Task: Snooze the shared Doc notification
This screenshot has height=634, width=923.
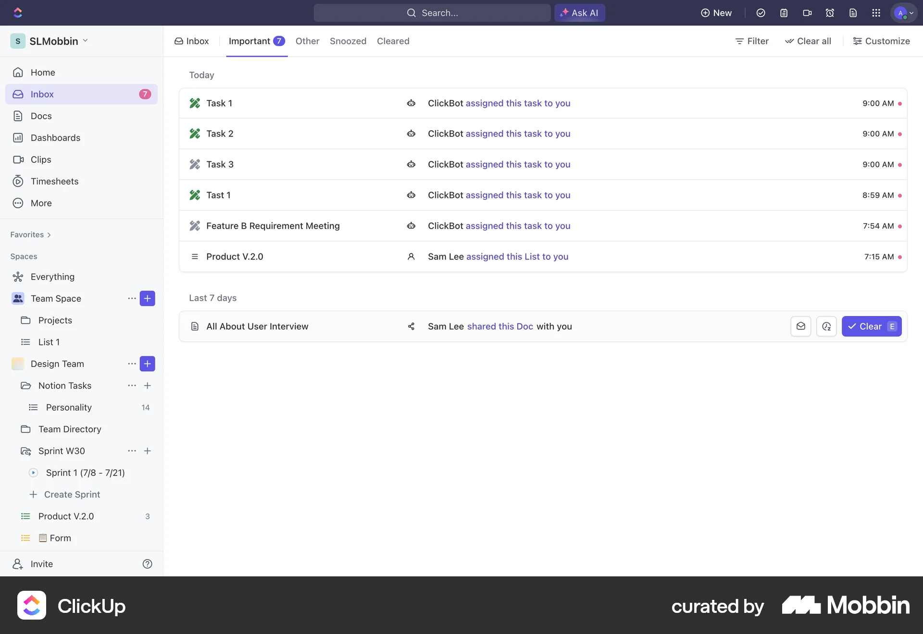Action: tap(827, 326)
